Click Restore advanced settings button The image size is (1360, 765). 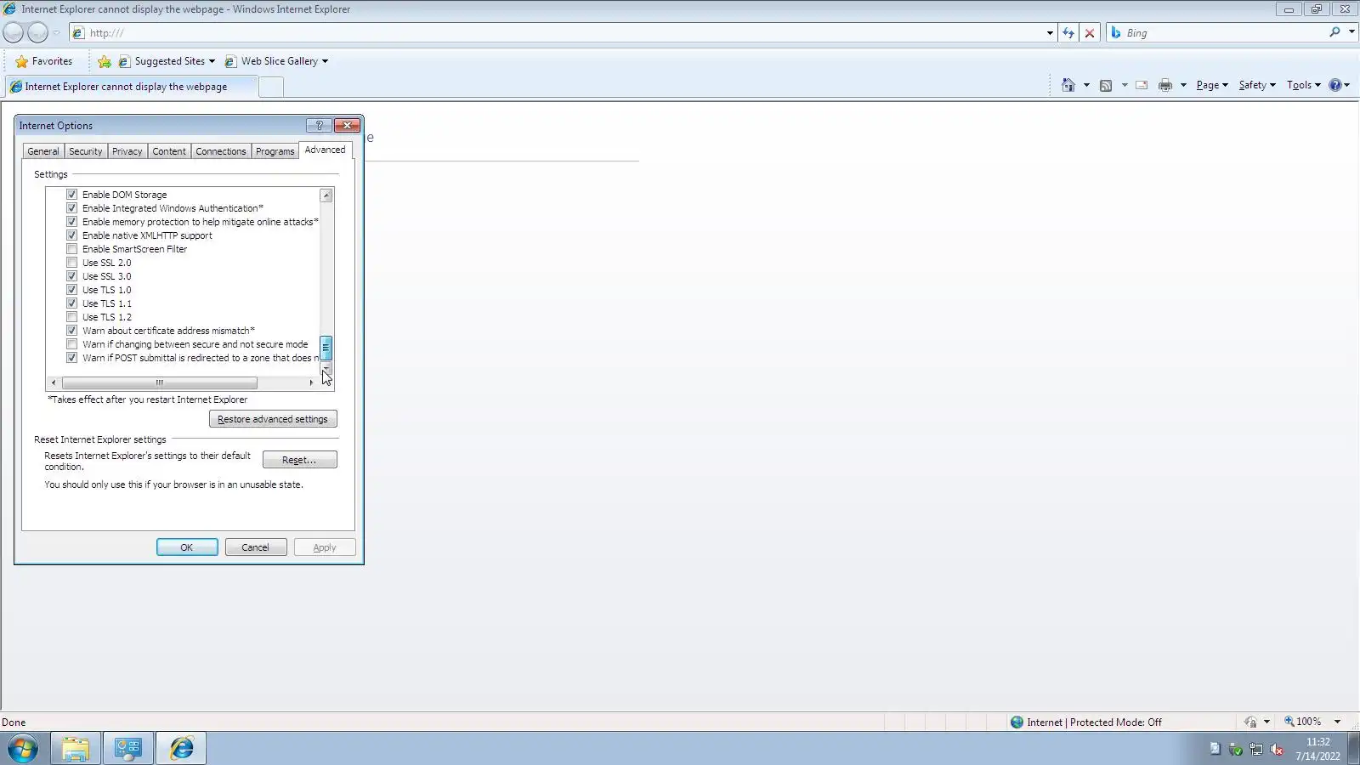pos(273,419)
